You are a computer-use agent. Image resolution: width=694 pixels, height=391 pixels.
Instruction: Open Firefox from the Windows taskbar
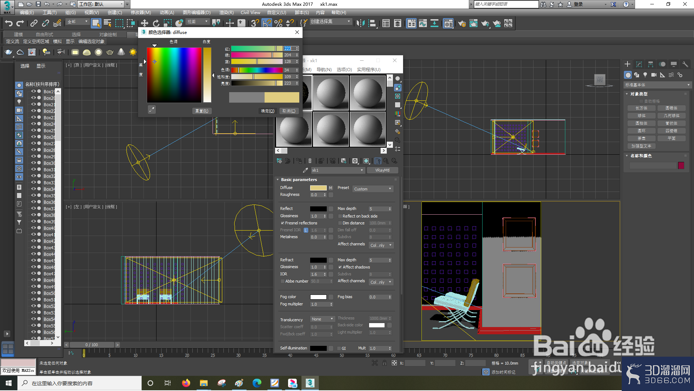(186, 383)
